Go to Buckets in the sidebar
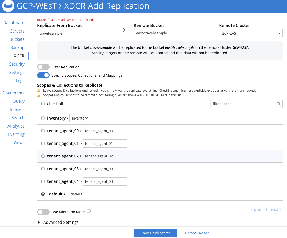The width and height of the screenshot is (287, 238). point(17,39)
